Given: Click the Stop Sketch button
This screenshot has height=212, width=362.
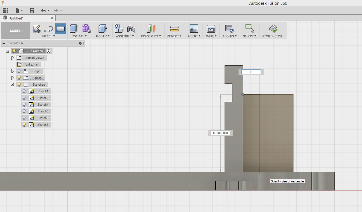Looking at the screenshot, I should pos(272,31).
